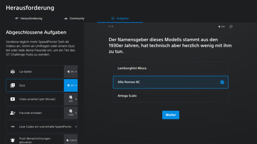Click the Quiz question-mark icon
This screenshot has width=257, height=144.
[x=13, y=85]
